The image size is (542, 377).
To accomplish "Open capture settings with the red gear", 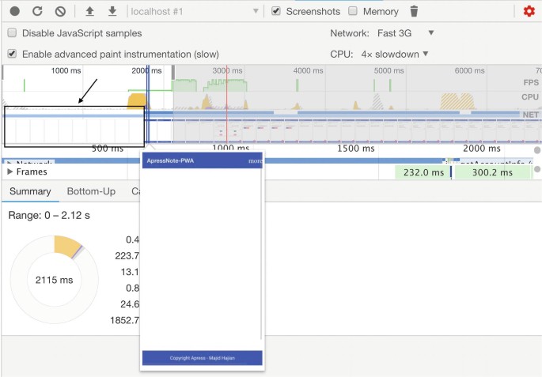I will click(529, 11).
